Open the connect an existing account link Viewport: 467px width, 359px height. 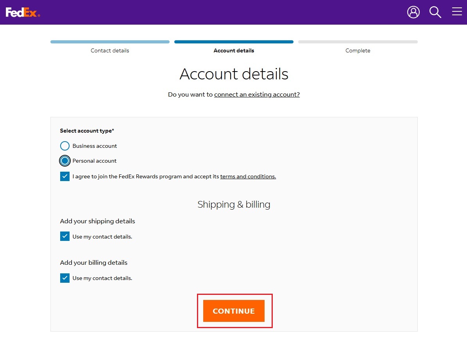(257, 95)
